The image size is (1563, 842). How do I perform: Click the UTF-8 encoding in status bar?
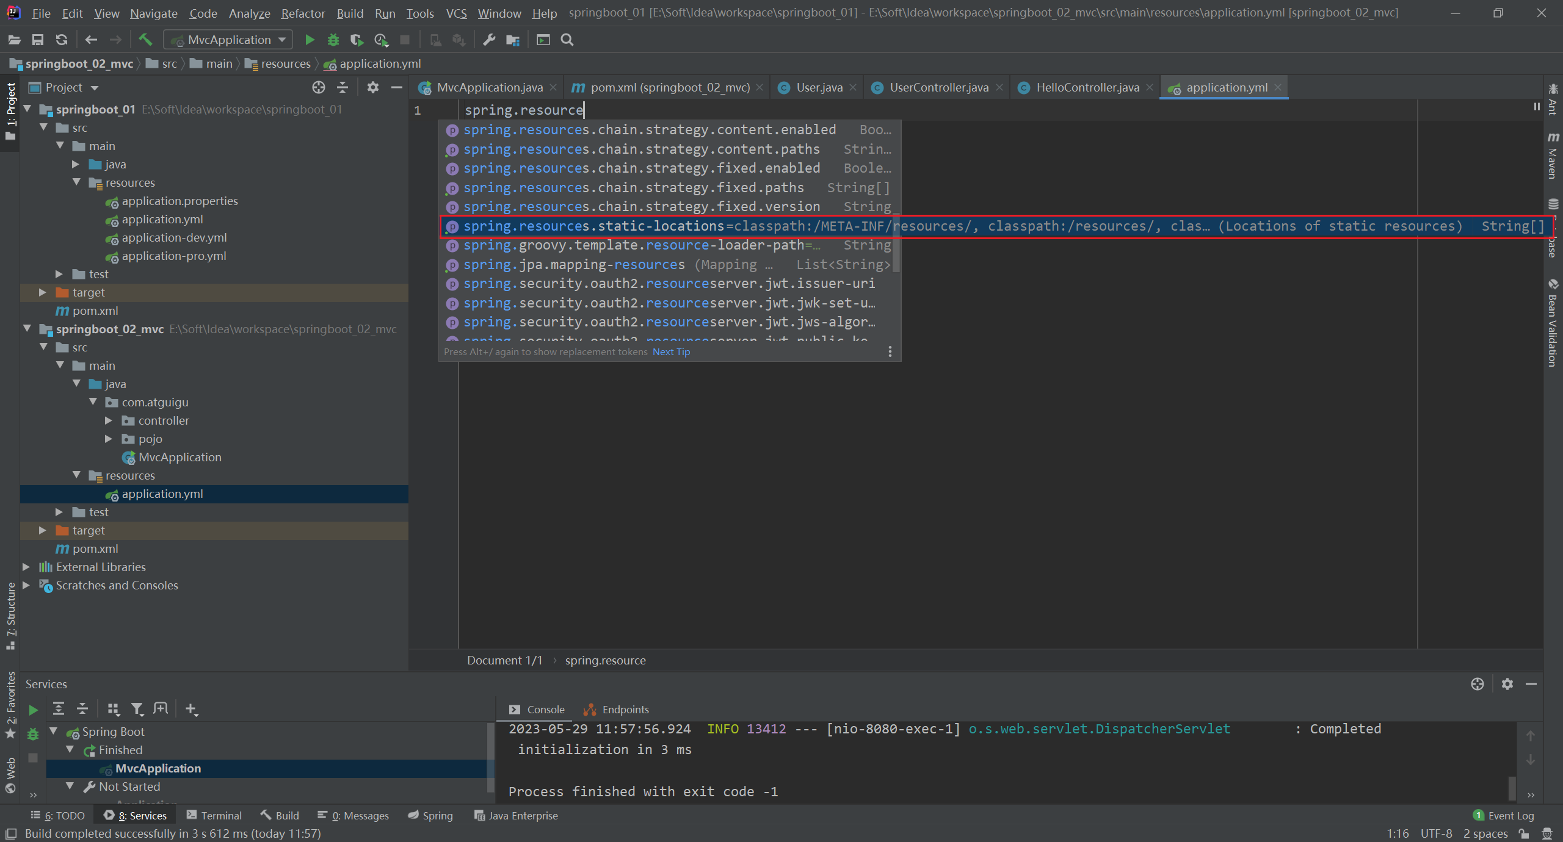(x=1436, y=833)
